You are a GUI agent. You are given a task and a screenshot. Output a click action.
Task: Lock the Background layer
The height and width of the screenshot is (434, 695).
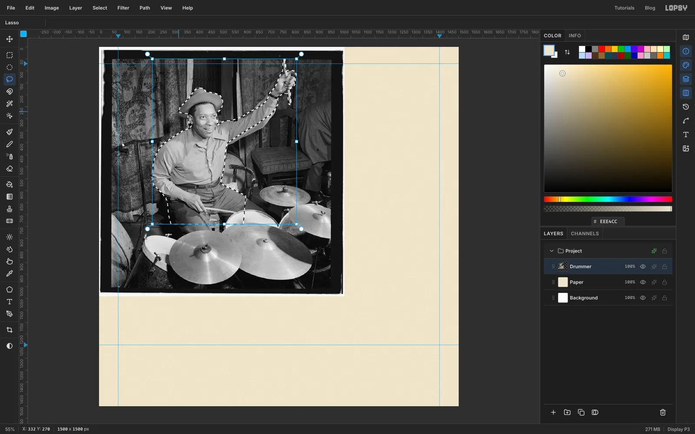(x=665, y=298)
